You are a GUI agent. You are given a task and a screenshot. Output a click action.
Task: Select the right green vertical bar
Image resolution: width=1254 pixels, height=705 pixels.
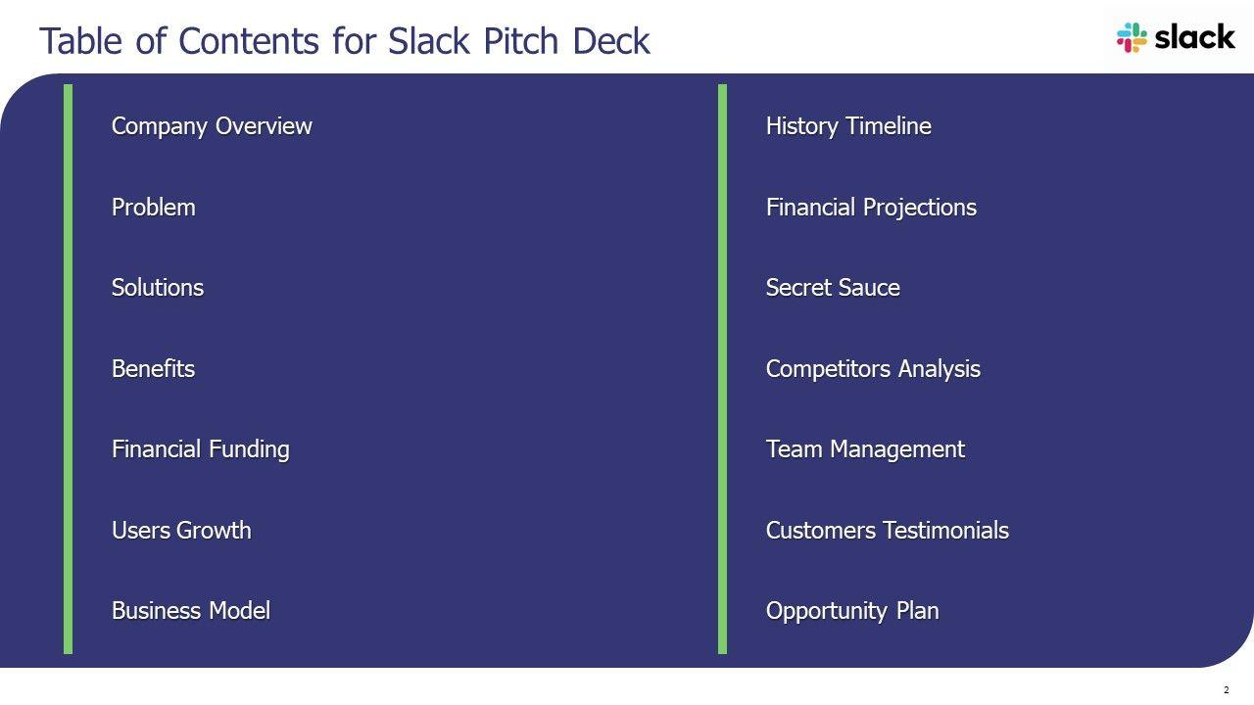(723, 368)
